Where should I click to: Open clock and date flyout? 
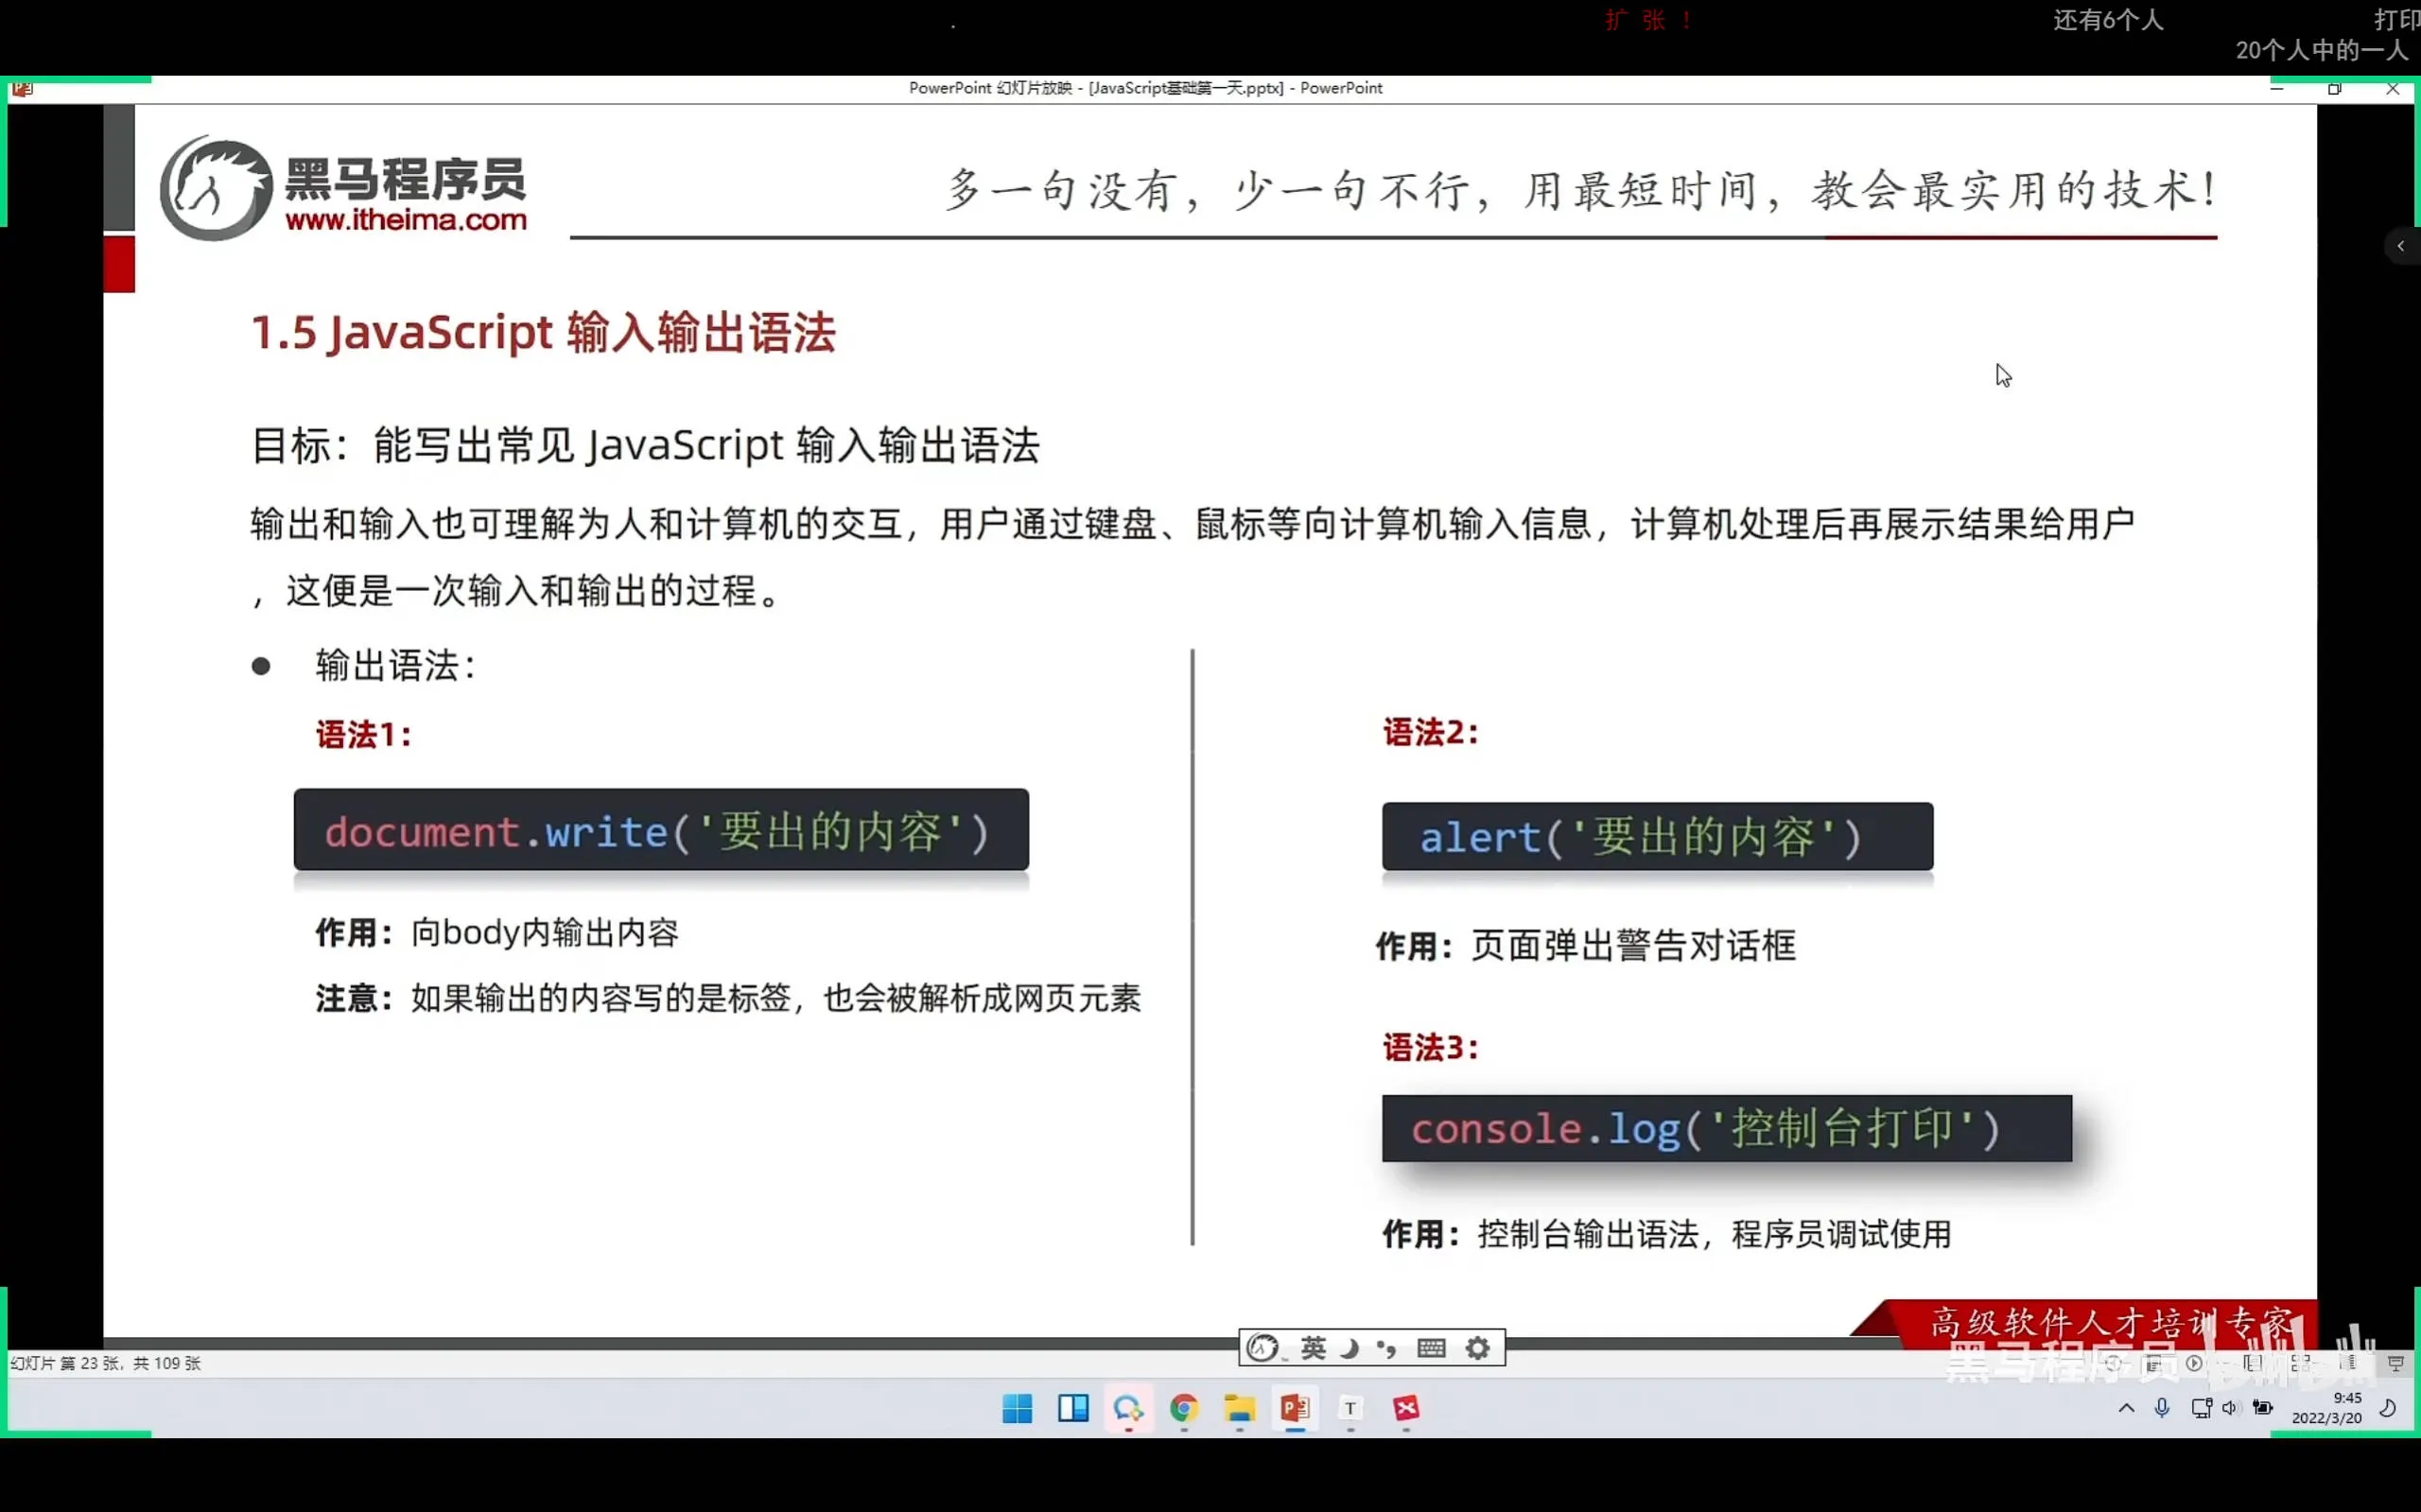2326,1408
